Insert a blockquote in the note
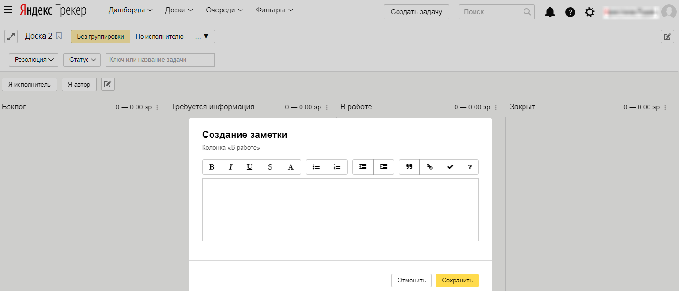Viewport: 679px width, 291px height. [x=409, y=167]
